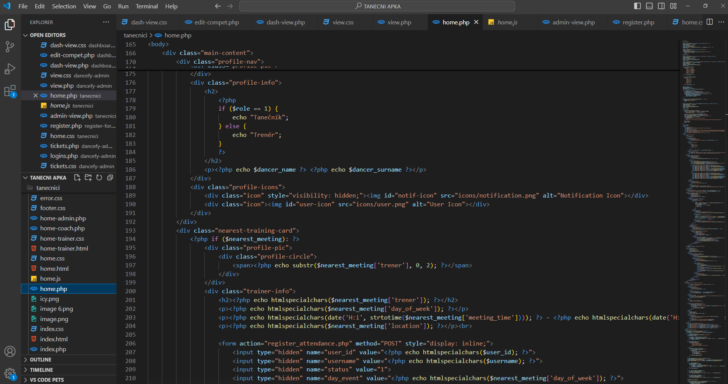Open image 6.png from file tree
The image size is (728, 384).
[69, 309]
